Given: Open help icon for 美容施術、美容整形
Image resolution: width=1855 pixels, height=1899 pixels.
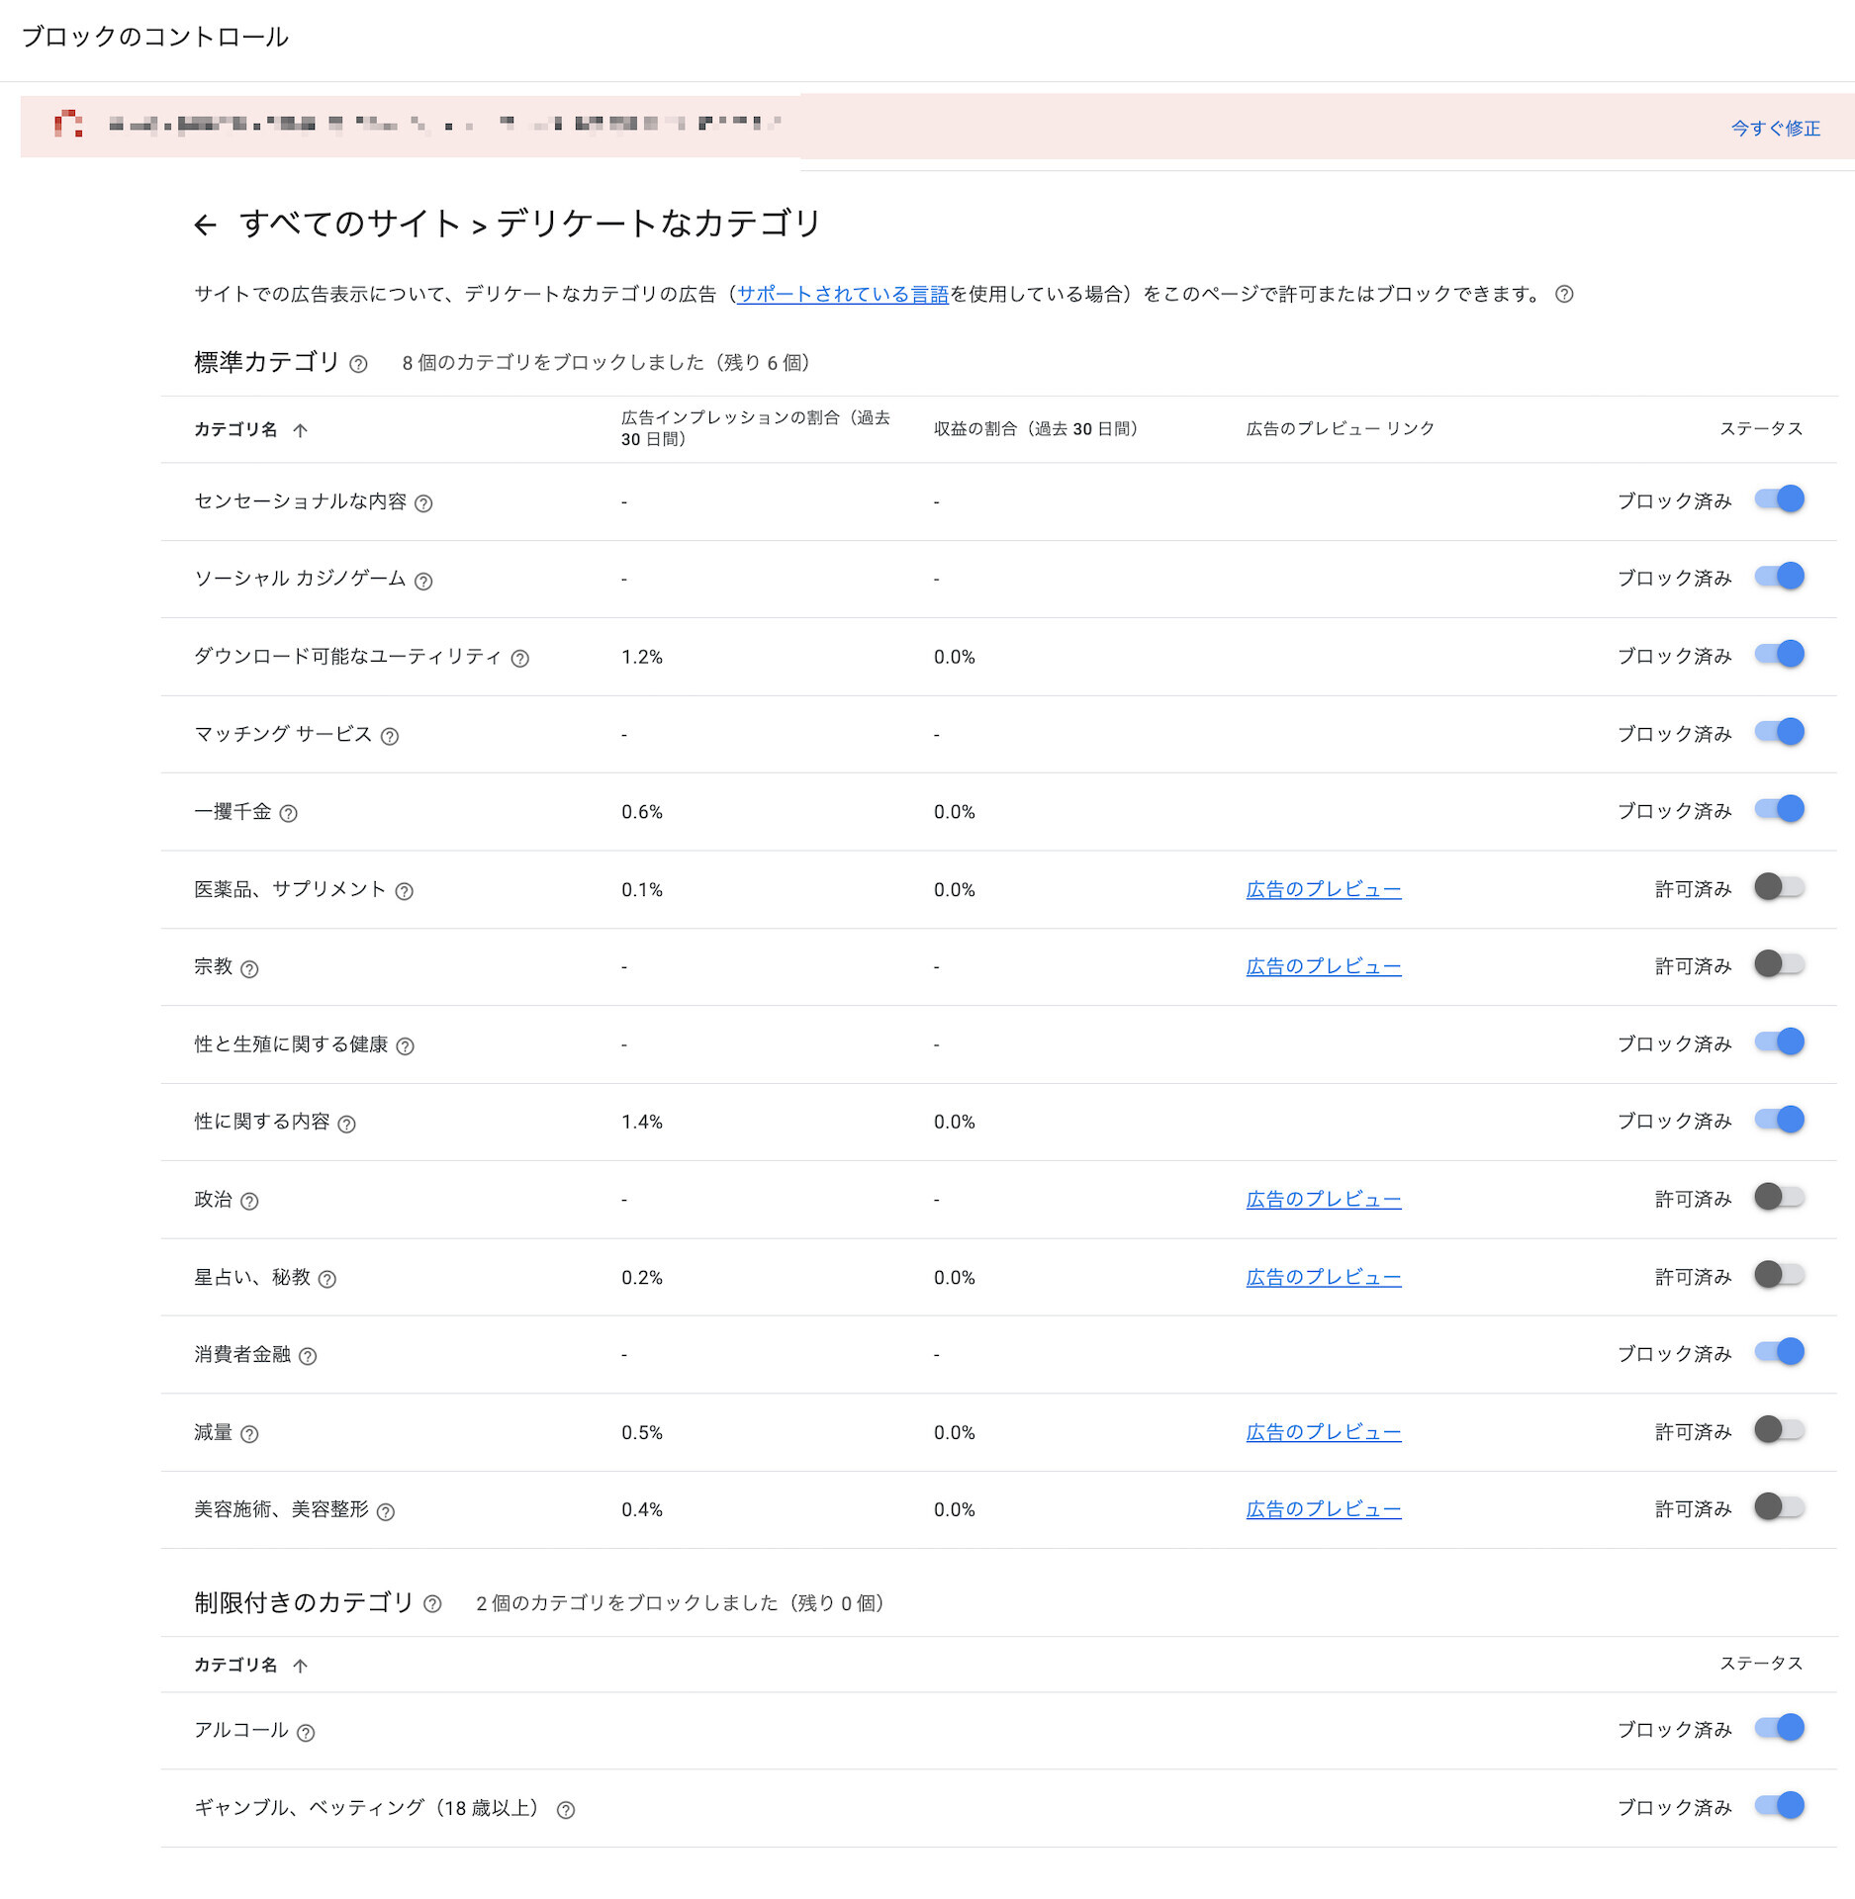Looking at the screenshot, I should click(x=386, y=1511).
